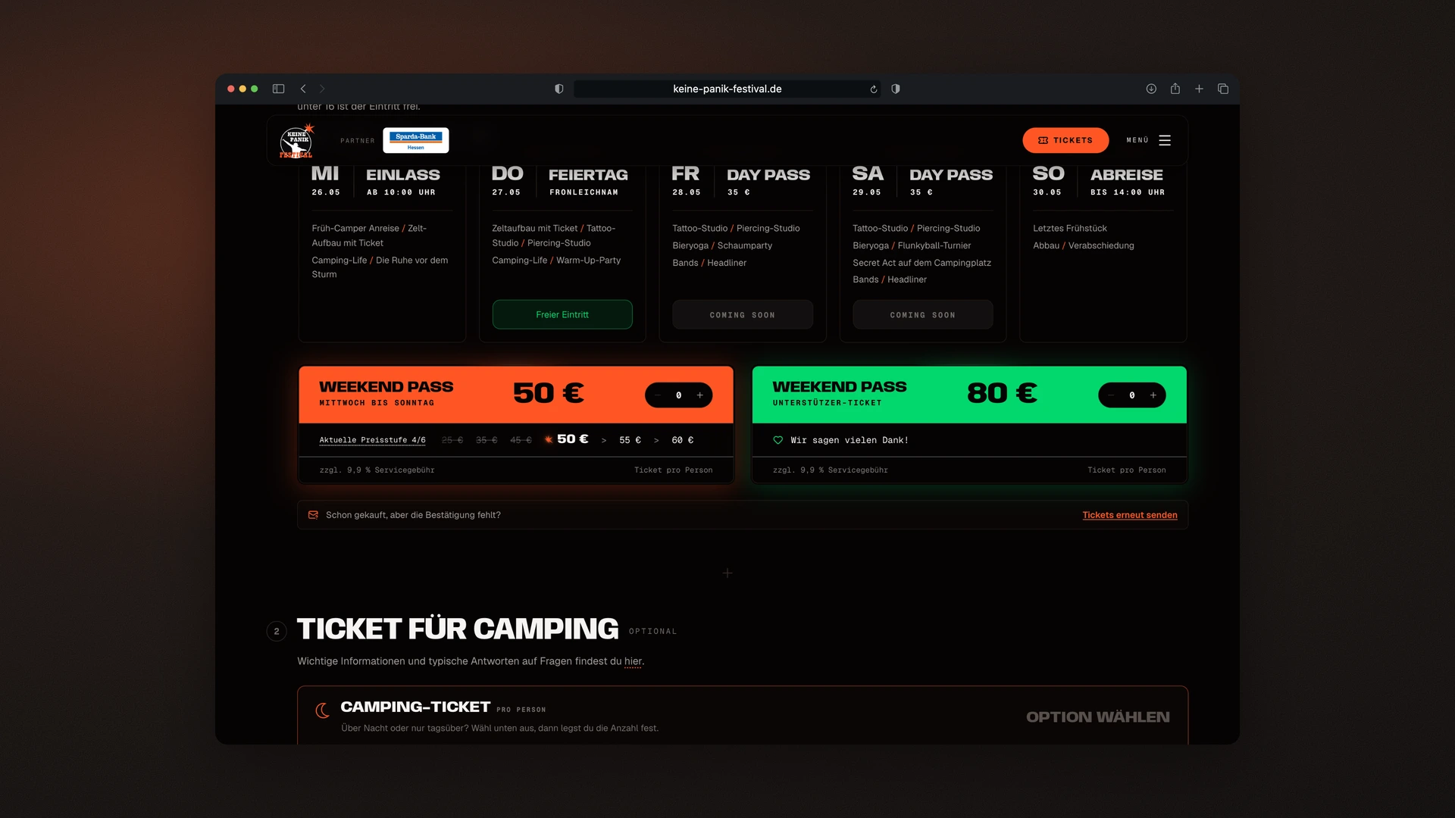Click the Tickets erneut senden link

coord(1130,515)
